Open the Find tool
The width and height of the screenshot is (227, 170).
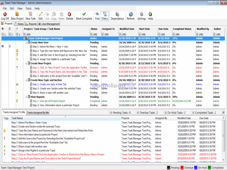[97, 16]
